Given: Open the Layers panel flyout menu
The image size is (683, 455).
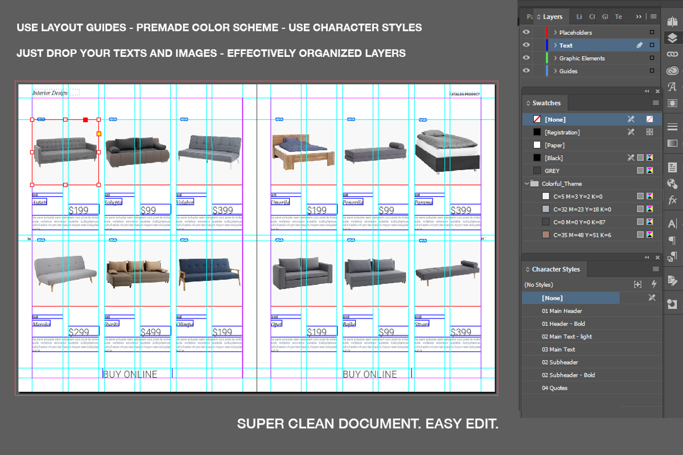Looking at the screenshot, I should pos(653,16).
